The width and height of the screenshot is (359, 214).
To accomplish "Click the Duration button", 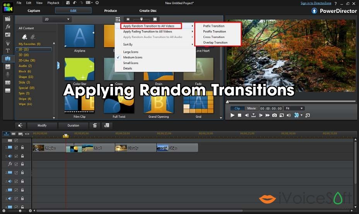I will click(x=73, y=125).
